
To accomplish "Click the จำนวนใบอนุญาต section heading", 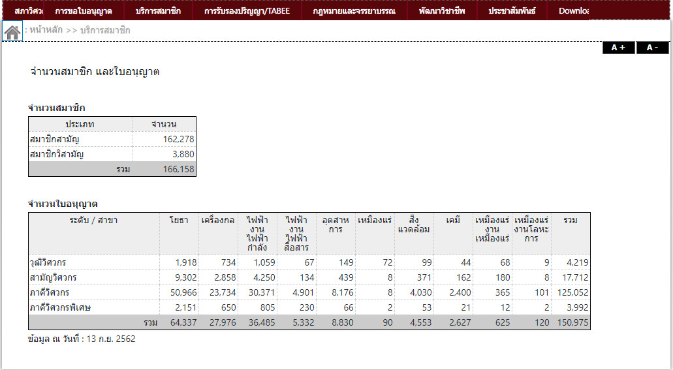I will (x=63, y=204).
